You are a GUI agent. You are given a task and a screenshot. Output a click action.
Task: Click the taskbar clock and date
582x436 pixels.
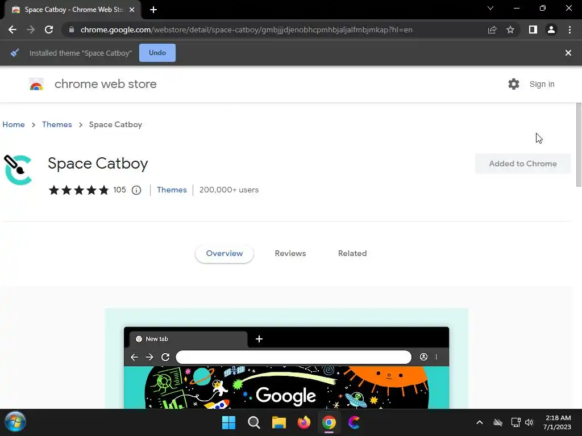(558, 422)
